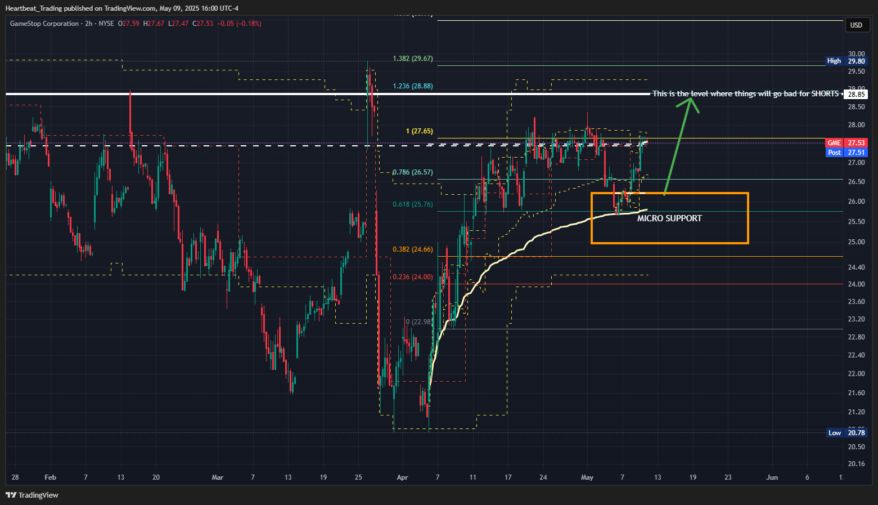Image resolution: width=878 pixels, height=505 pixels.
Task: Select the 0.236 (24.00) Fibonacci label
Action: point(413,277)
